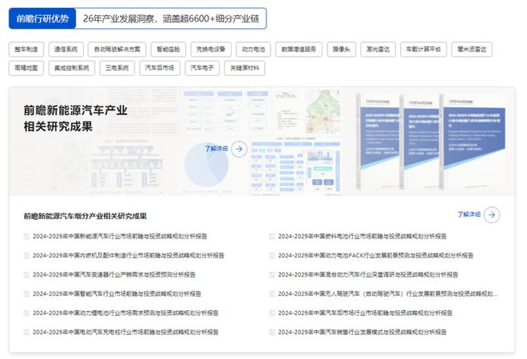Click the document icon before 内燃机及配件制造 report
Screen dimensions: 527x359
click(x=26, y=256)
